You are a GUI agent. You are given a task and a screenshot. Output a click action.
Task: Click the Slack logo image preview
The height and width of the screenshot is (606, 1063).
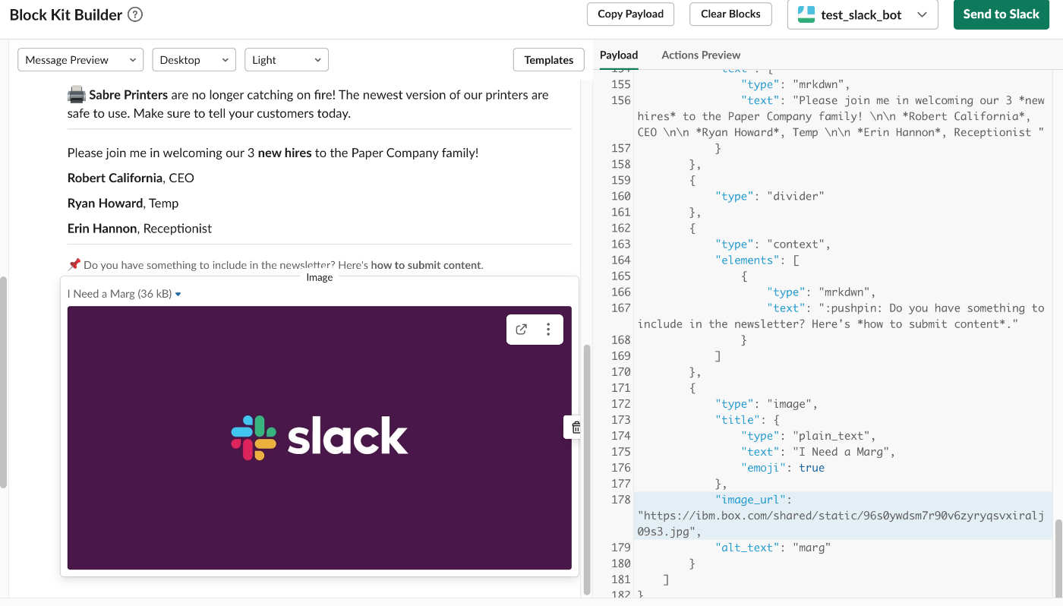(320, 437)
